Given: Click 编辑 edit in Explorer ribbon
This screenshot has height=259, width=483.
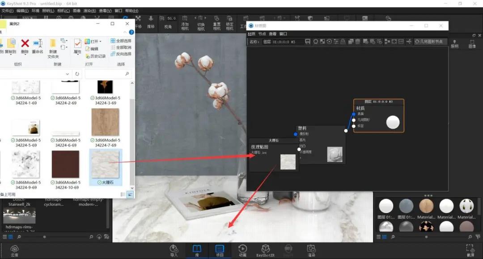Looking at the screenshot, I should click(92, 49).
